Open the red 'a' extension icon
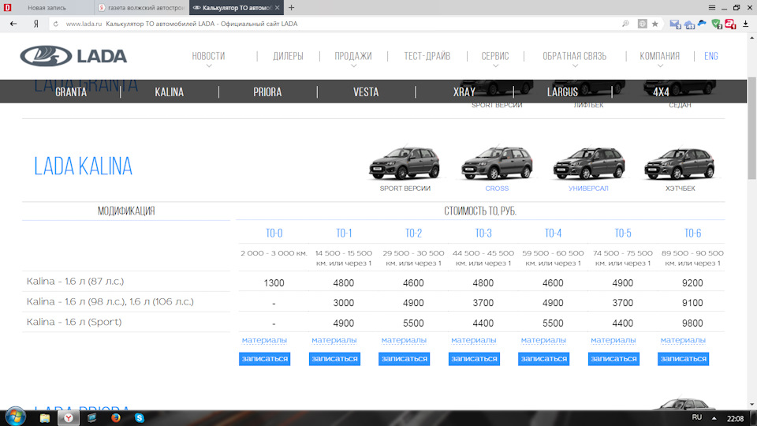Screen dimensions: 757x426 click(x=730, y=24)
